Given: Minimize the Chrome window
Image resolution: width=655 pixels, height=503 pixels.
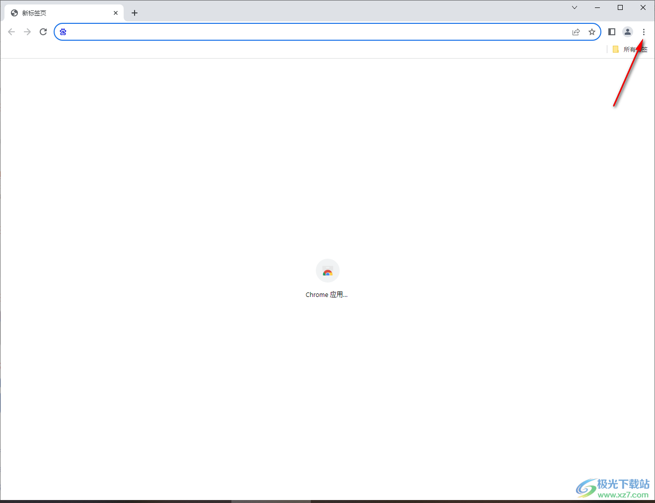Looking at the screenshot, I should click(597, 7).
